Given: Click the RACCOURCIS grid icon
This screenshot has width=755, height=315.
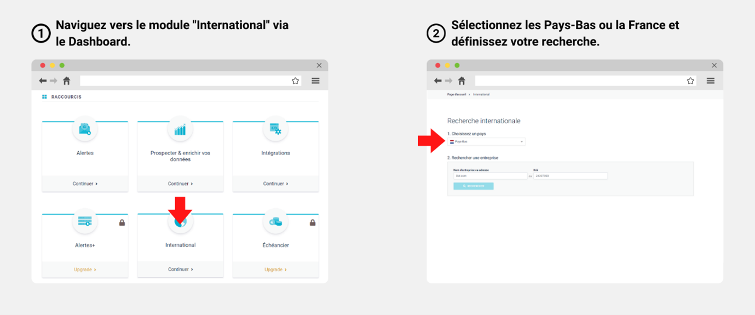Looking at the screenshot, I should [x=45, y=97].
